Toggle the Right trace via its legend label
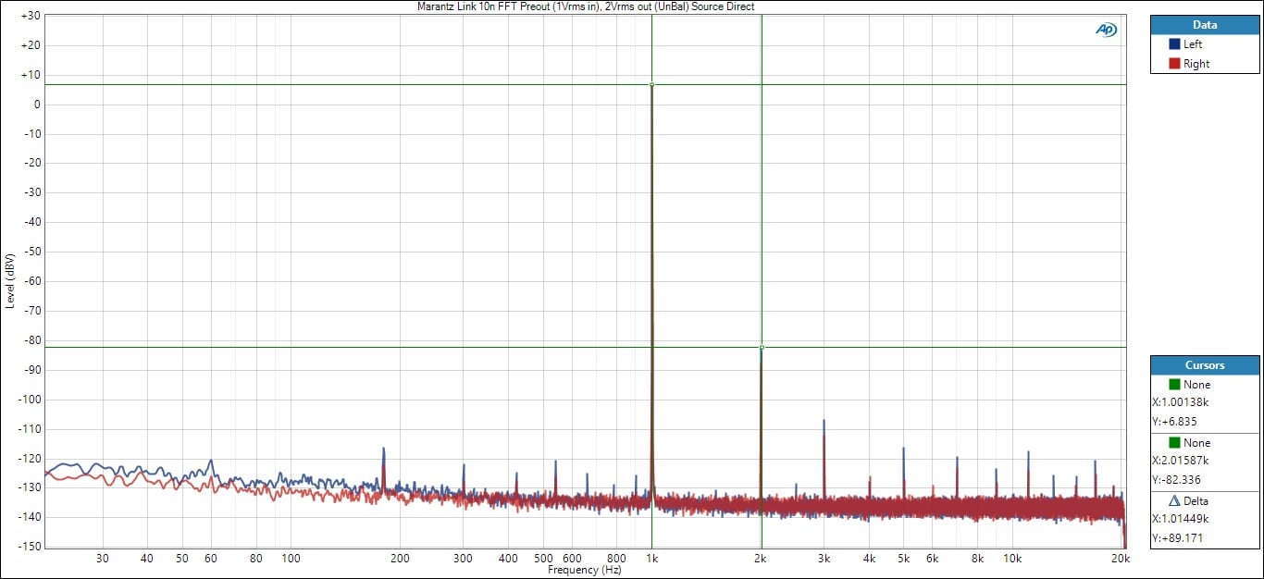The height and width of the screenshot is (579, 1264). [1196, 64]
